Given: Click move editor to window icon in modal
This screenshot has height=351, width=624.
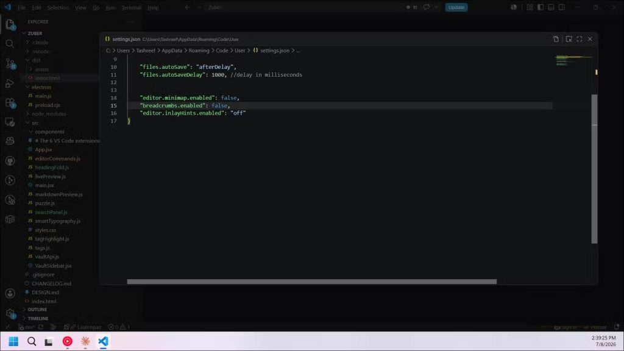Looking at the screenshot, I should (569, 39).
